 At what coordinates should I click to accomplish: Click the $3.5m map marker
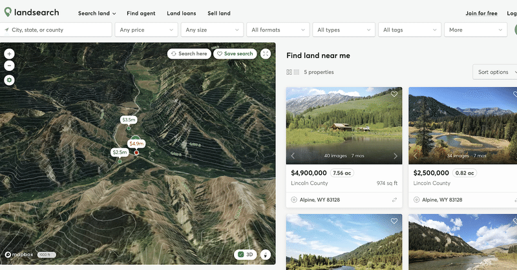129,120
